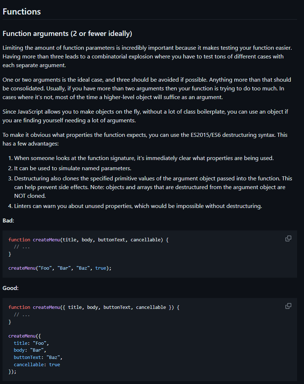The height and width of the screenshot is (384, 304).
Task: Click the Good: label text
Action: pos(11,288)
